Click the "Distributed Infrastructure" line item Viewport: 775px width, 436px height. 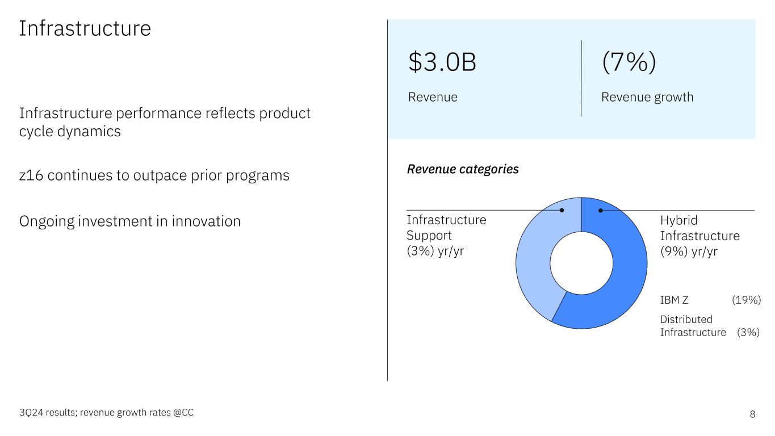(x=693, y=326)
